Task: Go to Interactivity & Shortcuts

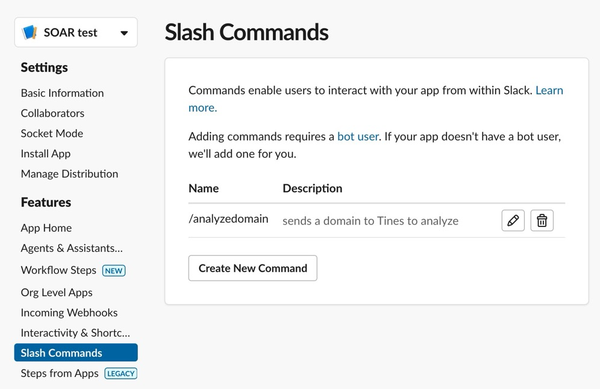Action: [x=75, y=333]
